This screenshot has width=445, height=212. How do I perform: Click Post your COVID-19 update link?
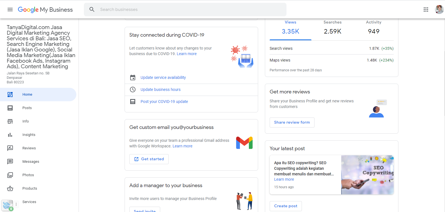pos(164,102)
